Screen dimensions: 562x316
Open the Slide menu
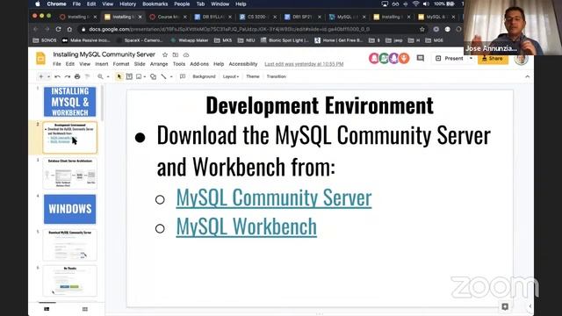pyautogui.click(x=140, y=64)
